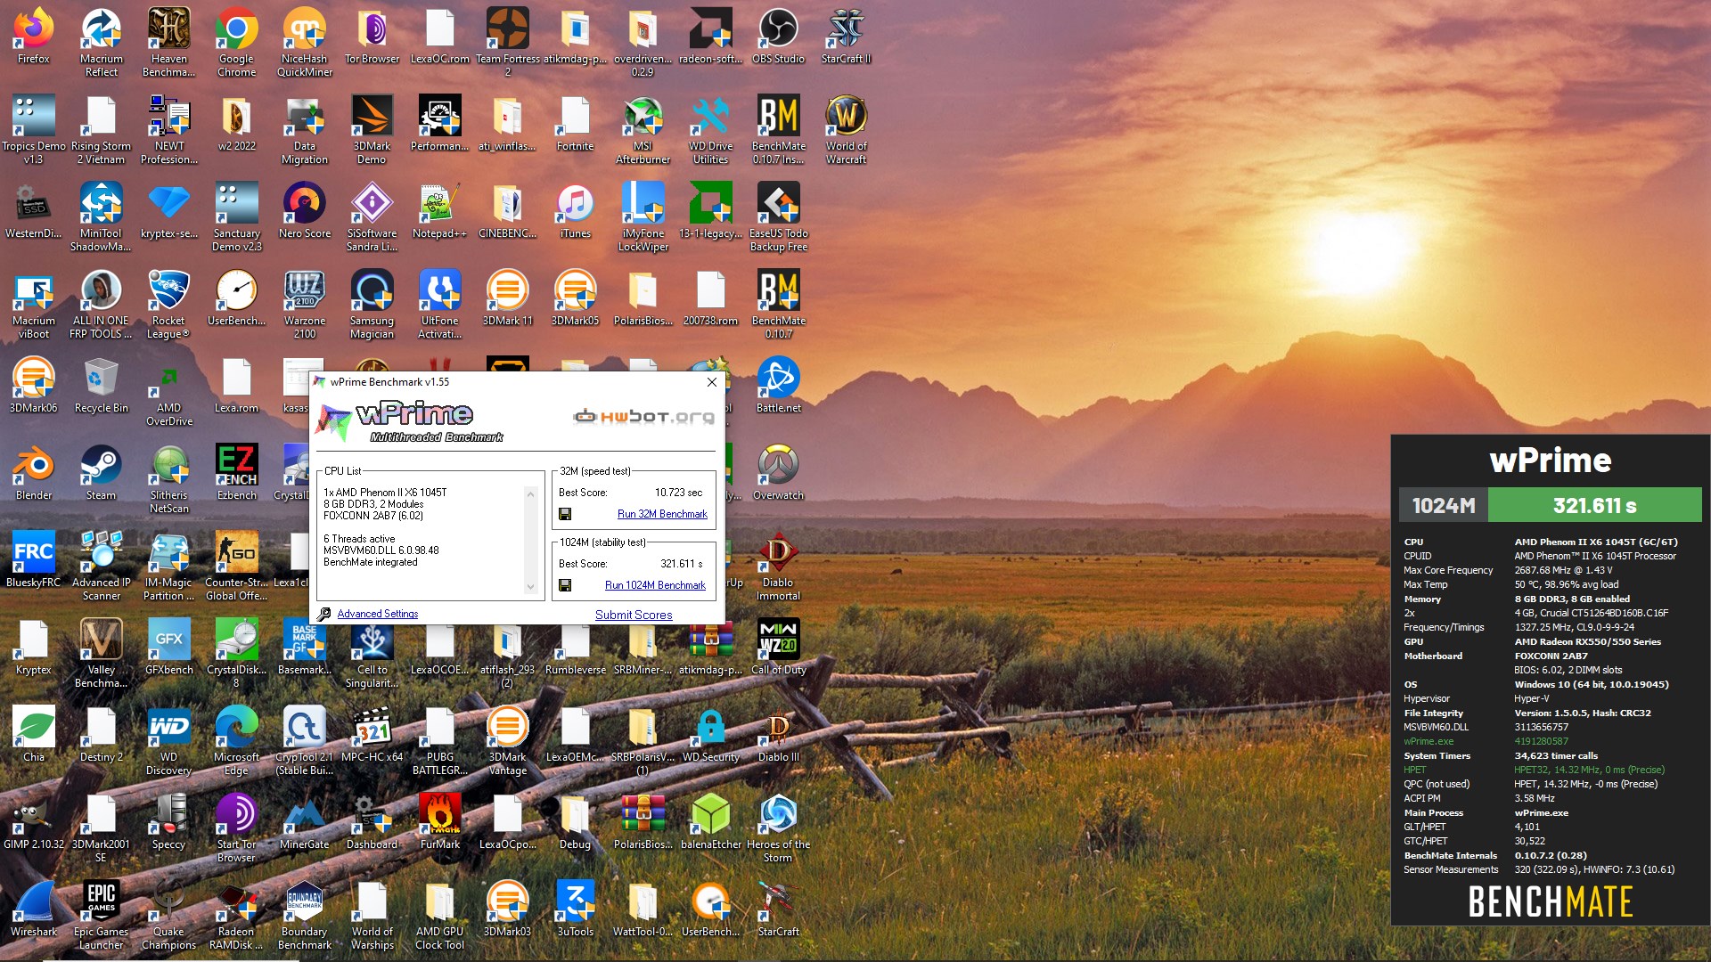Launch Google Chrome from the desktop
1711x962 pixels.
pos(236,42)
